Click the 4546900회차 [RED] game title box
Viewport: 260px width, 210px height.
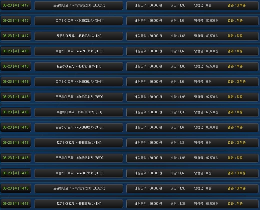[79, 97]
